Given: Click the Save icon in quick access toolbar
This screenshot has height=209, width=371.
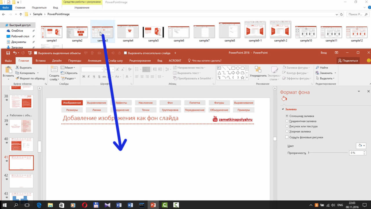Looking at the screenshot, I should point(8,53).
